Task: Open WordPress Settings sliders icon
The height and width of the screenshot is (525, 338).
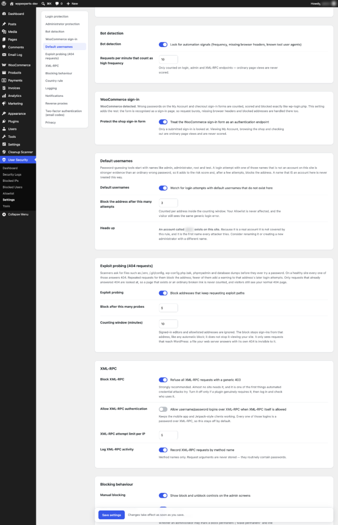Action: tap(4, 144)
